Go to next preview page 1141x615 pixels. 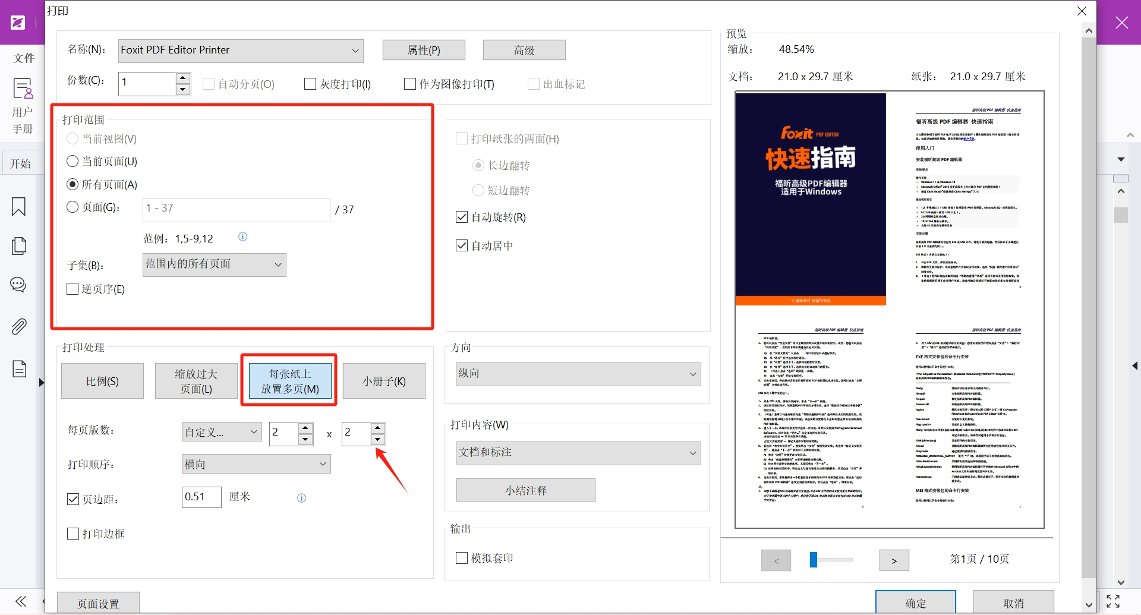pyautogui.click(x=894, y=560)
